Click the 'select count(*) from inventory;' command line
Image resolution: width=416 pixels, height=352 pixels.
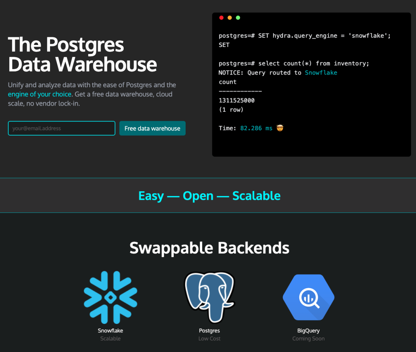[x=294, y=63]
